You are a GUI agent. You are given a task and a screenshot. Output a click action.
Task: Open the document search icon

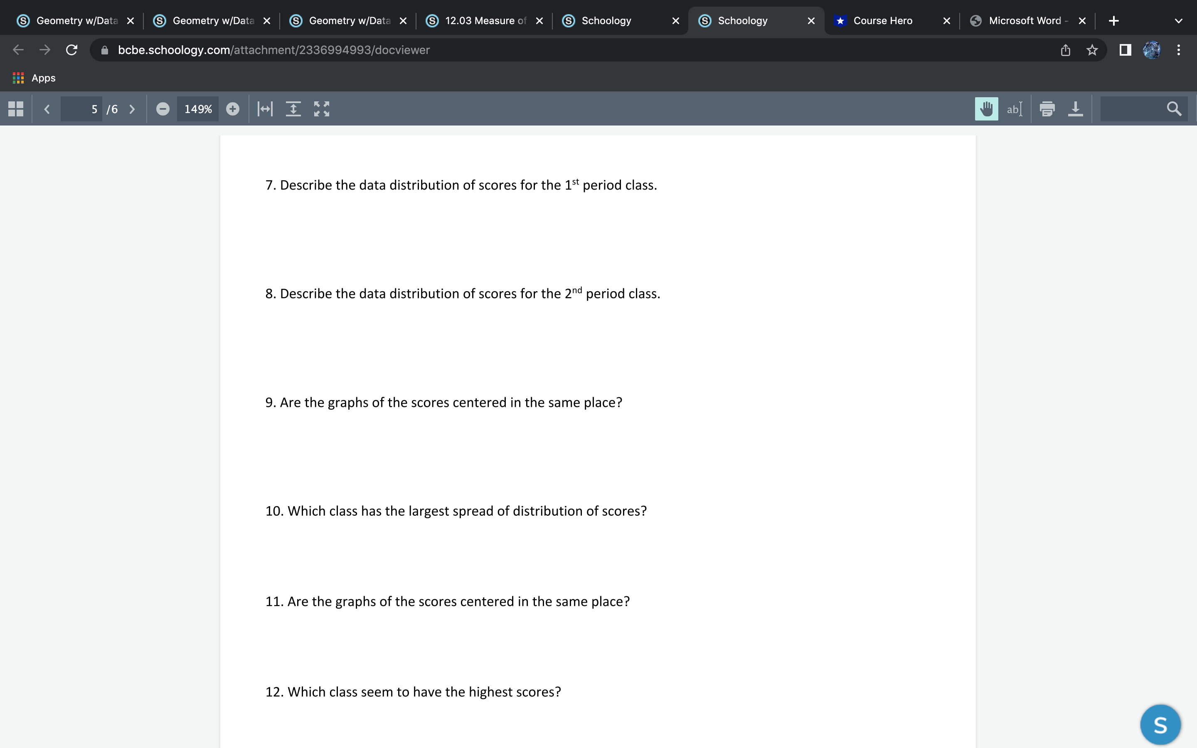1174,109
